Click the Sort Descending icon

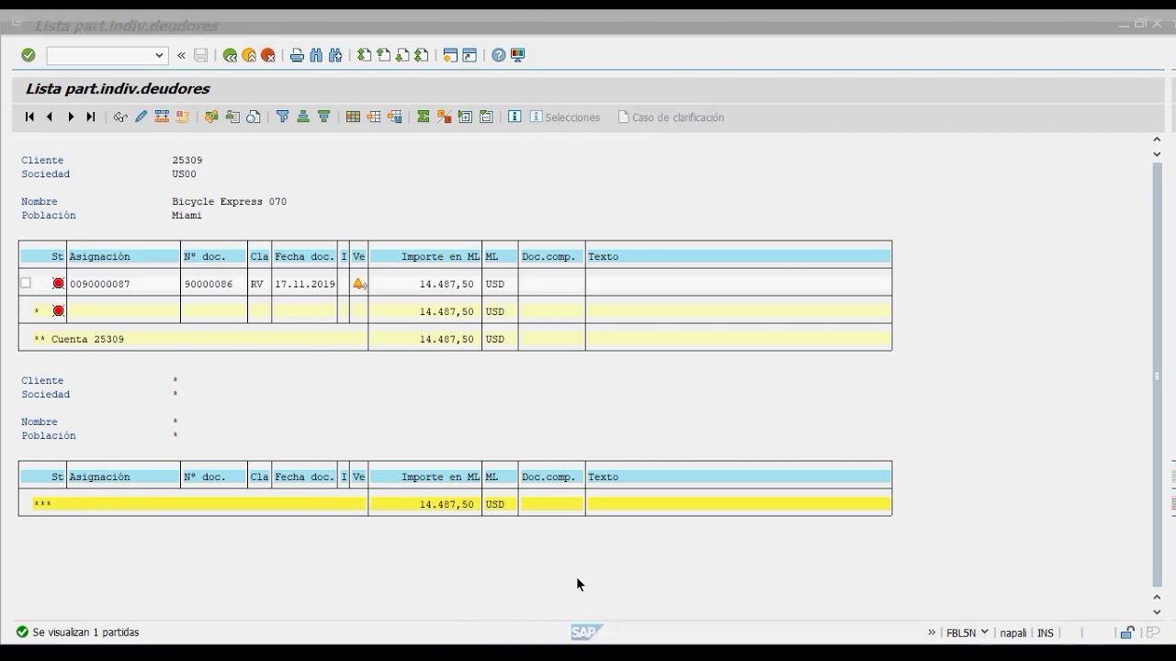(323, 117)
